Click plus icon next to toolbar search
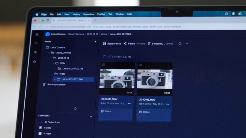246x138 pixels. pos(187,44)
